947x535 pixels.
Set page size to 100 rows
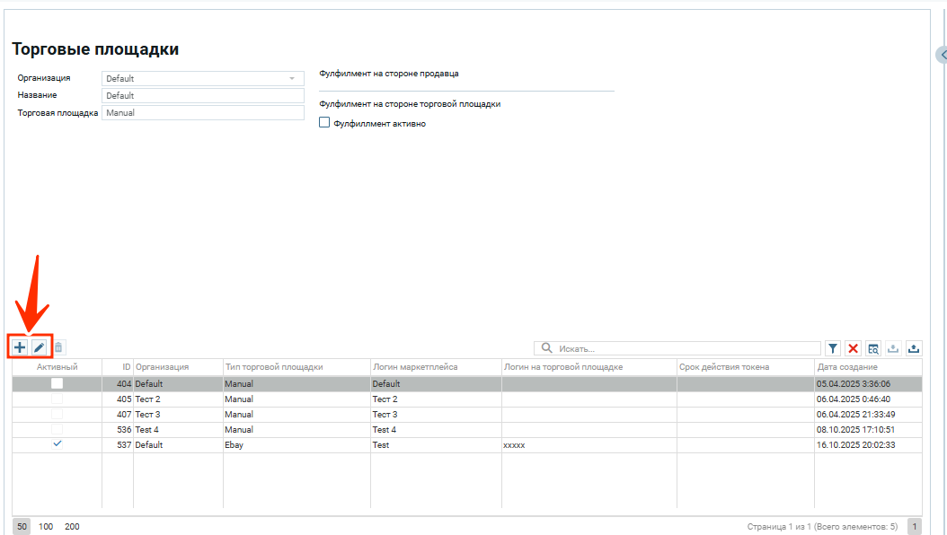[x=46, y=527]
